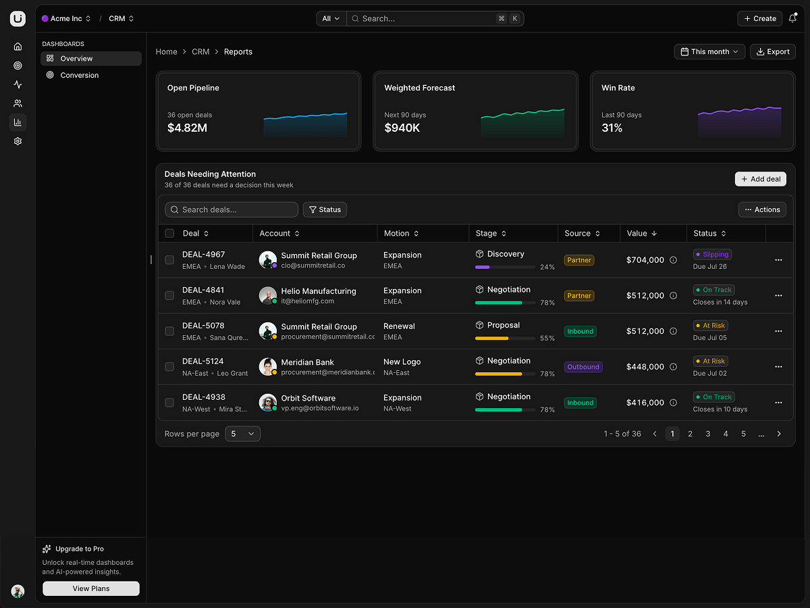Select the DEAL-5124 checkbox
The width and height of the screenshot is (810, 608).
(x=169, y=367)
